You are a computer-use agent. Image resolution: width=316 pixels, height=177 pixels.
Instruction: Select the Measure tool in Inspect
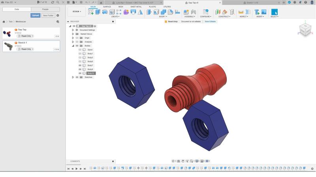[x=241, y=12]
